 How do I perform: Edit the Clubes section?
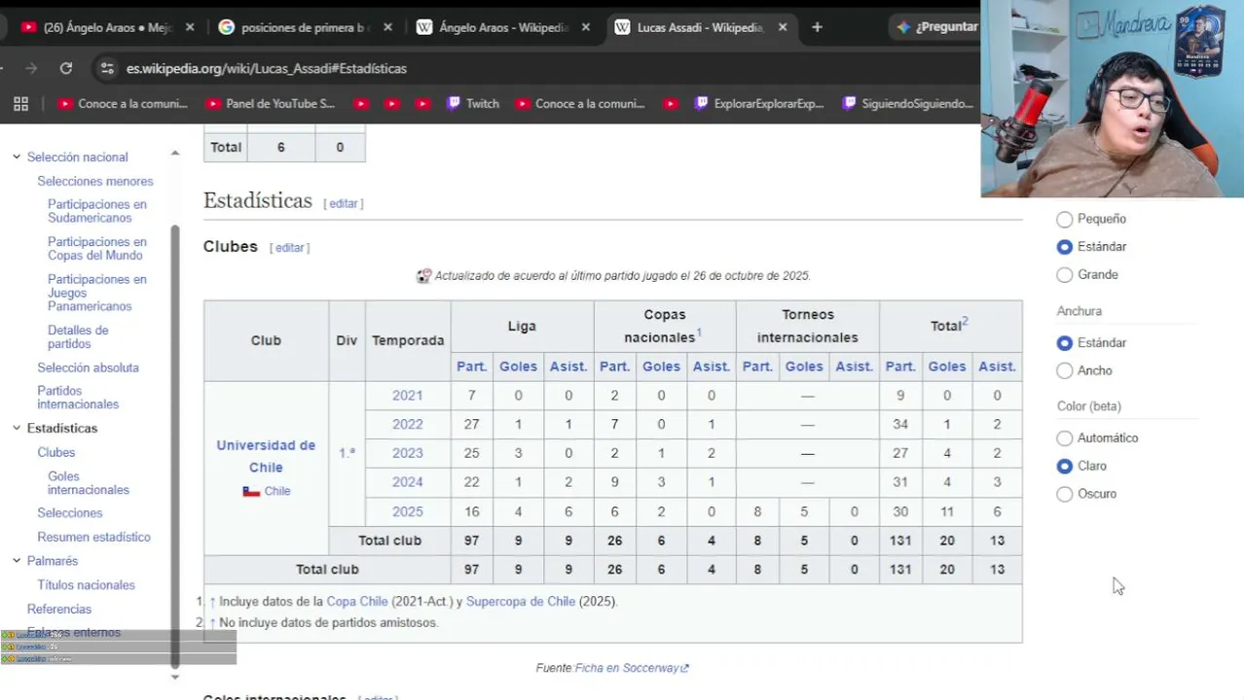click(x=290, y=248)
